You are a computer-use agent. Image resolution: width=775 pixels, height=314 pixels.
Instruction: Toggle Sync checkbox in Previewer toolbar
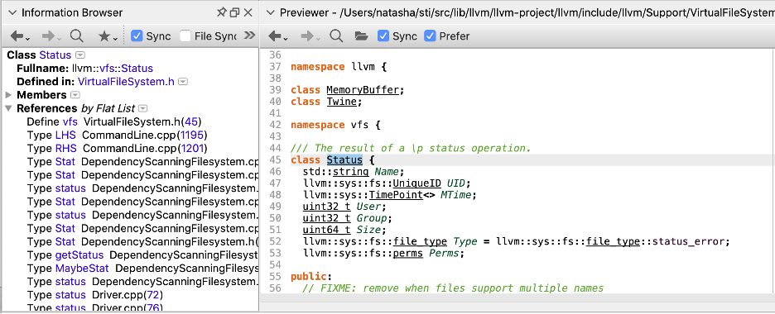pos(383,36)
